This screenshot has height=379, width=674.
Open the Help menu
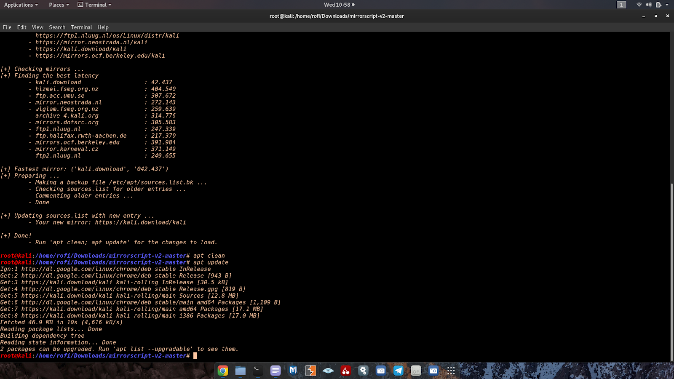click(x=103, y=27)
